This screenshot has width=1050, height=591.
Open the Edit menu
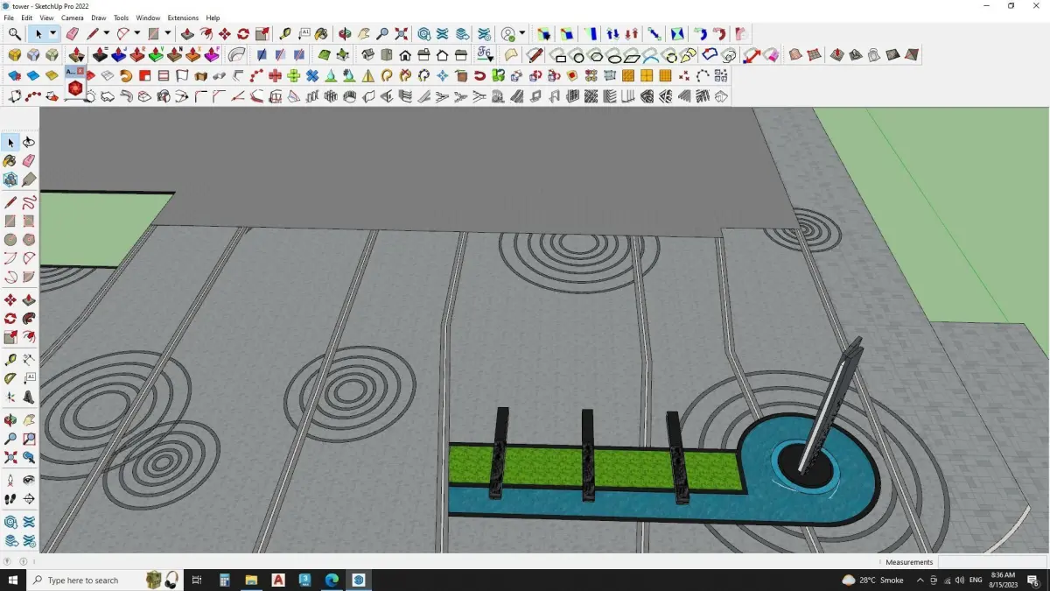(x=27, y=18)
